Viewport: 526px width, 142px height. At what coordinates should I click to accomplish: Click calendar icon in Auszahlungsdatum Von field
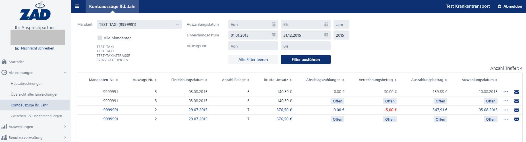[x=274, y=24]
